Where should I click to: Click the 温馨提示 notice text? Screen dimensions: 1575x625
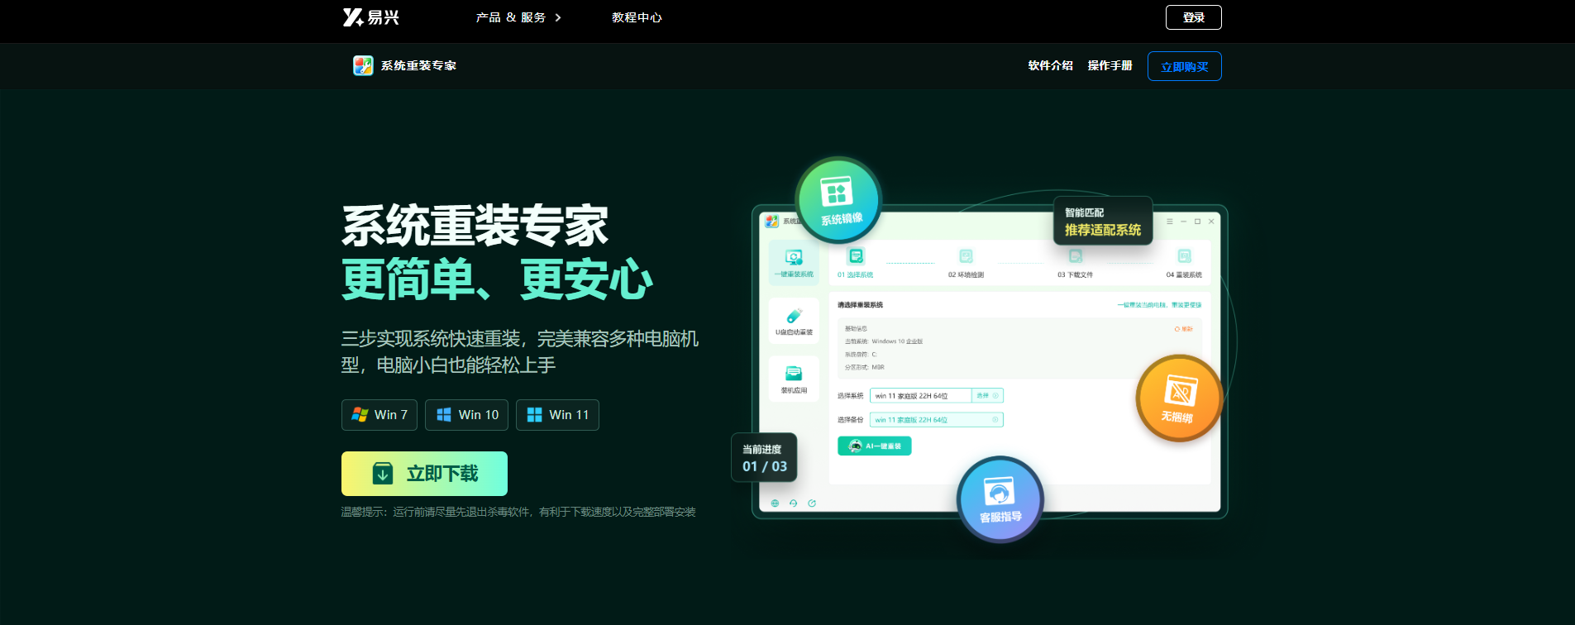coord(518,513)
